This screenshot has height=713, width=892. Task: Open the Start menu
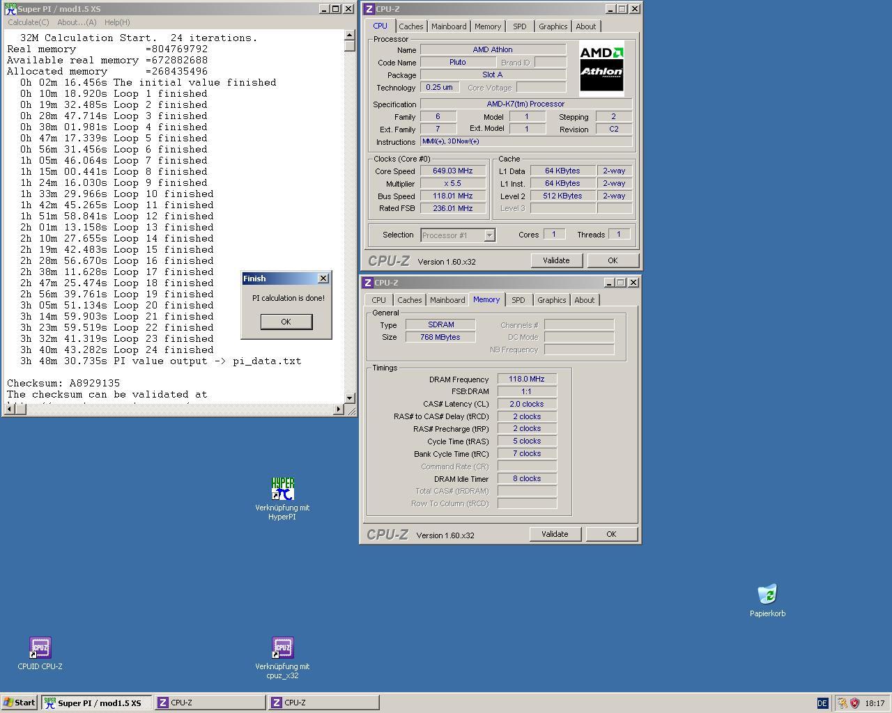[20, 703]
